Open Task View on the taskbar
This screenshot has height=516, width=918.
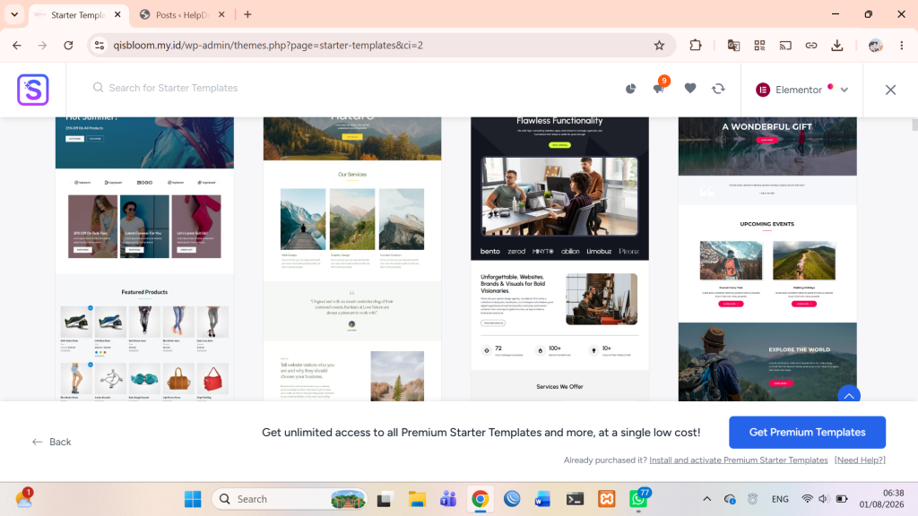[x=384, y=499]
